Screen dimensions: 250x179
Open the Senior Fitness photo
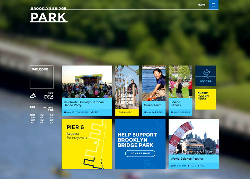[180, 82]
